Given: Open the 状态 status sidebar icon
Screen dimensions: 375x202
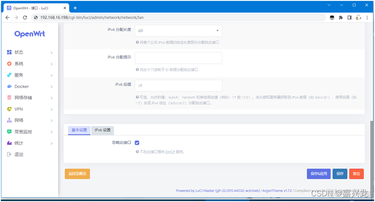Looking at the screenshot, I should pyautogui.click(x=9, y=52).
